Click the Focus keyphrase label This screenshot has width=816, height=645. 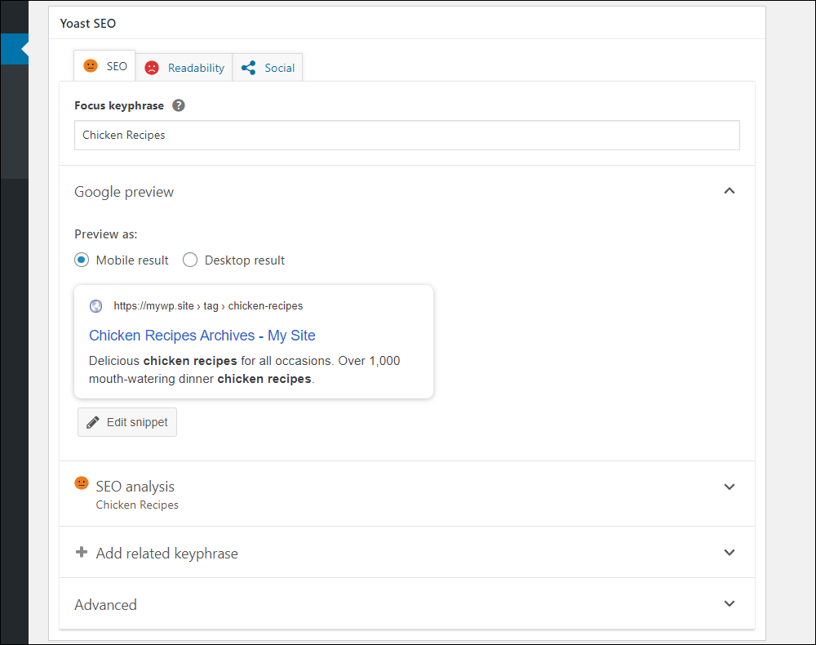pyautogui.click(x=119, y=105)
